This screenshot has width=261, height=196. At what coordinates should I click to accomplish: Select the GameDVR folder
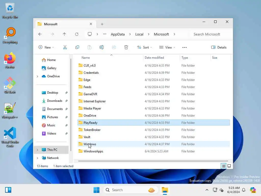pos(154,94)
